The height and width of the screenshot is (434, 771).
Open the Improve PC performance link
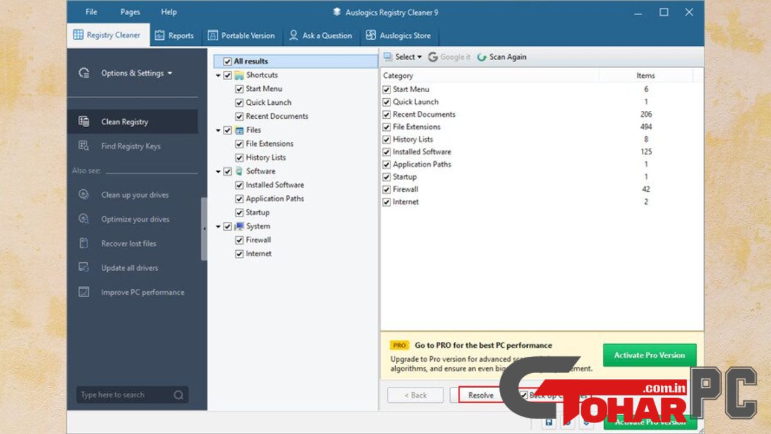pos(142,292)
